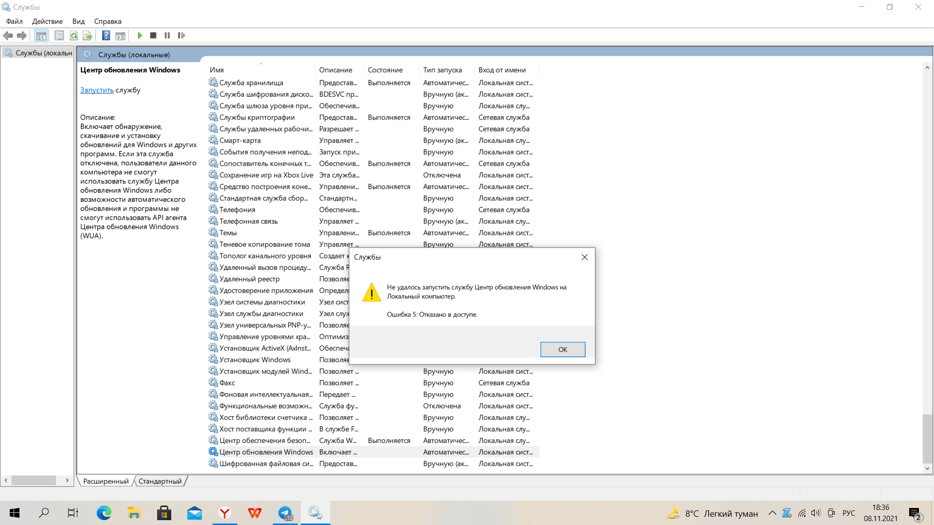Click the Forward arrow in the toolbar
This screenshot has height=525, width=934.
pos(22,35)
